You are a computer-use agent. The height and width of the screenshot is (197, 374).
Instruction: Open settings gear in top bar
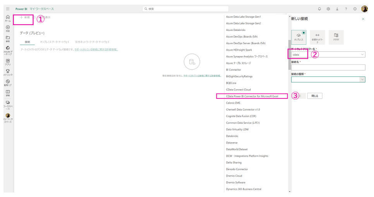pyautogui.click(x=328, y=9)
